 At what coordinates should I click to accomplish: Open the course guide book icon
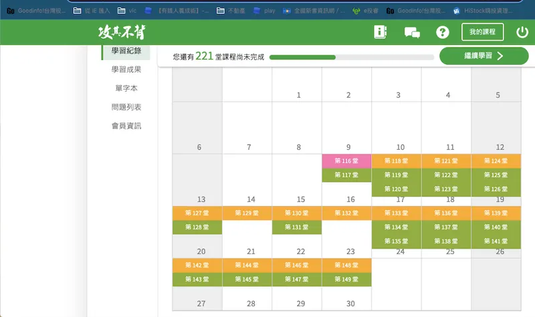pos(380,32)
